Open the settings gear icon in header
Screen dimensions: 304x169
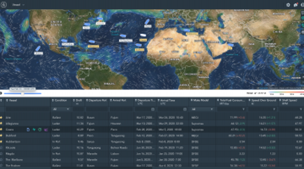(288, 5)
